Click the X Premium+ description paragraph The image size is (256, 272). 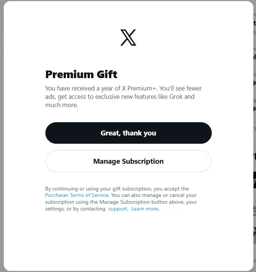click(123, 97)
